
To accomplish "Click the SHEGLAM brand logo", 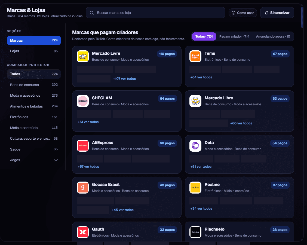I will coord(83,101).
